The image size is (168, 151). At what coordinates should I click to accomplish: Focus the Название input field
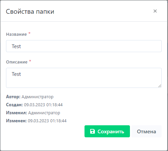[x=84, y=46]
